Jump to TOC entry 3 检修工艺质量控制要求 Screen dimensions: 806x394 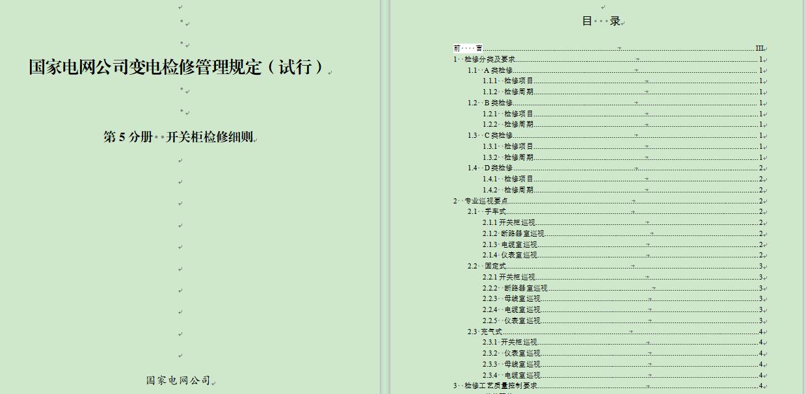click(609, 386)
